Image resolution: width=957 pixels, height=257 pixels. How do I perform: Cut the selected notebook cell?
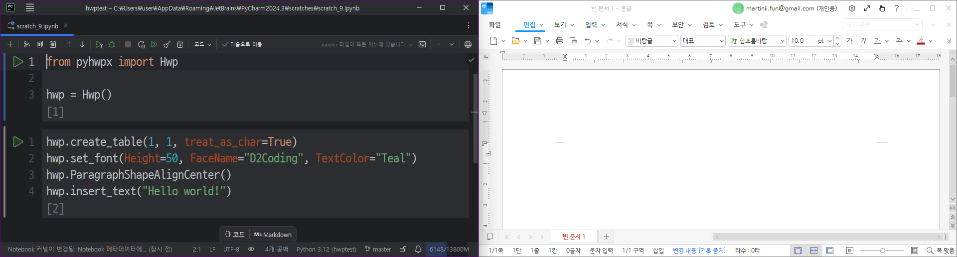coord(27,44)
